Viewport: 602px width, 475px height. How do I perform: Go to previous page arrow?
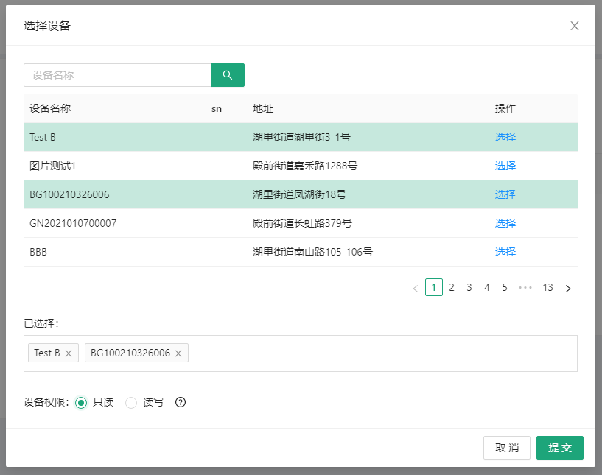click(415, 288)
